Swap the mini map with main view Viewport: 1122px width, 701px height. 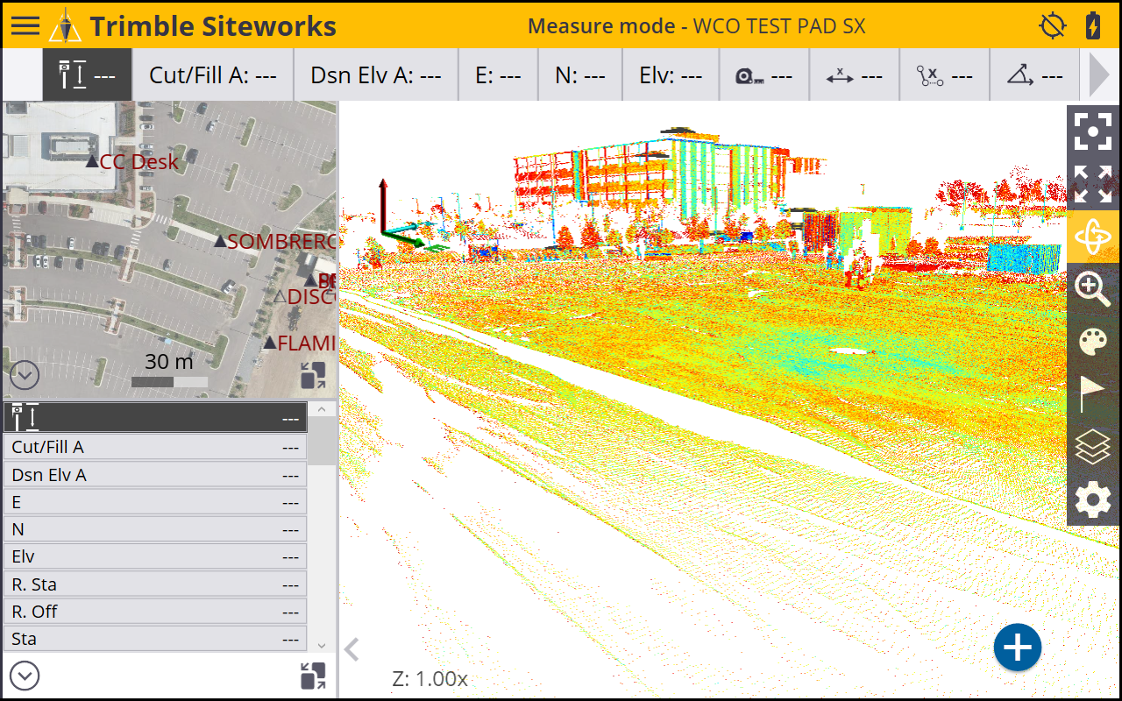pos(313,376)
